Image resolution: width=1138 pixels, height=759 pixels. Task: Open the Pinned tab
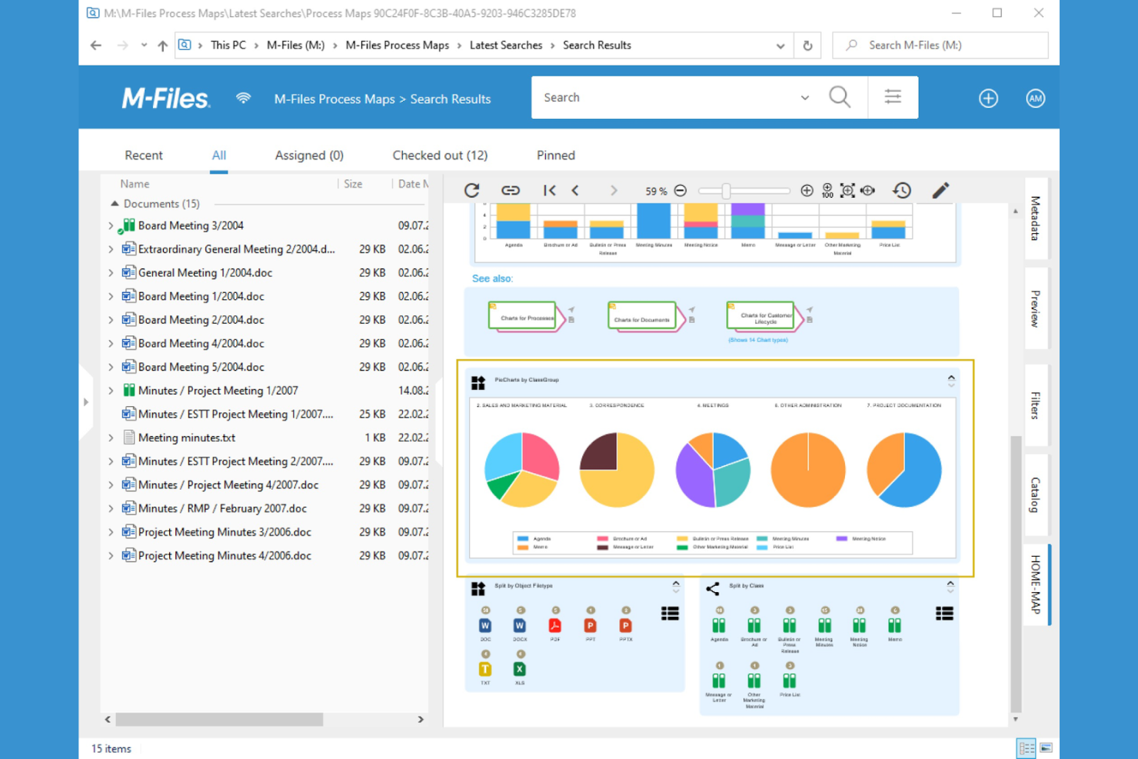tap(556, 155)
